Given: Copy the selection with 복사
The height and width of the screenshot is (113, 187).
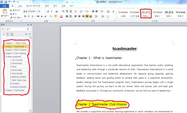Looking at the screenshot, I should tap(13, 14).
